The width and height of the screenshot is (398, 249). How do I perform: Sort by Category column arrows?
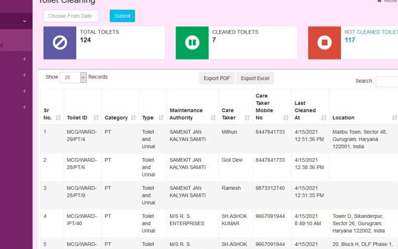tap(133, 117)
